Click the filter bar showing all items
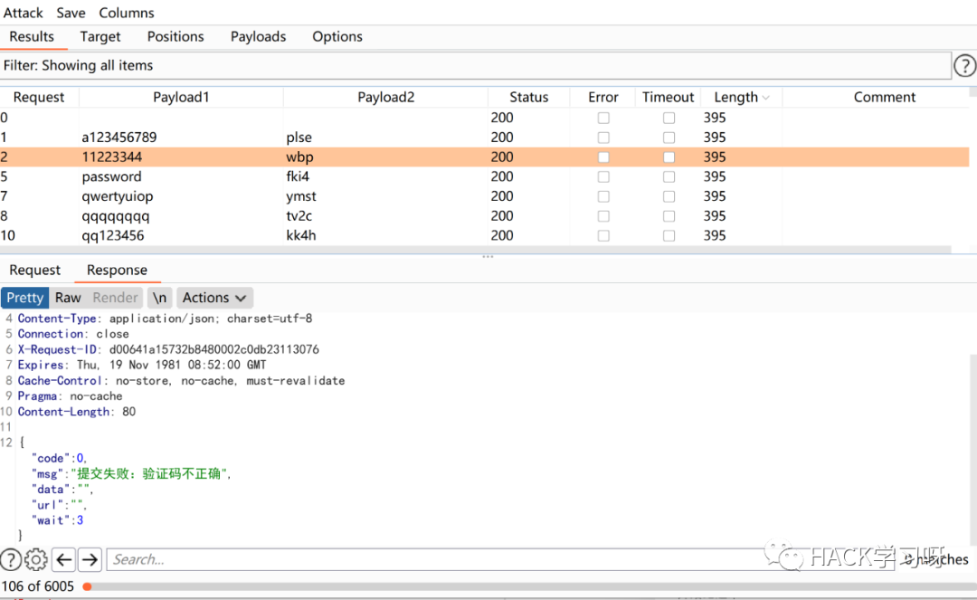This screenshot has height=600, width=977. [x=476, y=65]
